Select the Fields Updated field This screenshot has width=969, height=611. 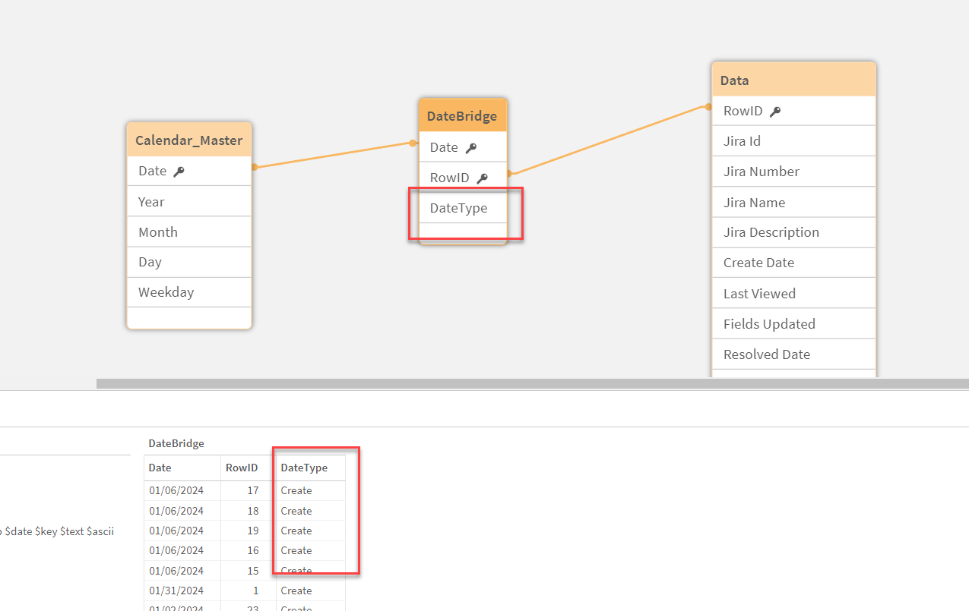pyautogui.click(x=793, y=324)
